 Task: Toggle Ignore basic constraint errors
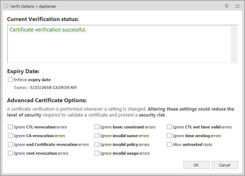(x=97, y=127)
